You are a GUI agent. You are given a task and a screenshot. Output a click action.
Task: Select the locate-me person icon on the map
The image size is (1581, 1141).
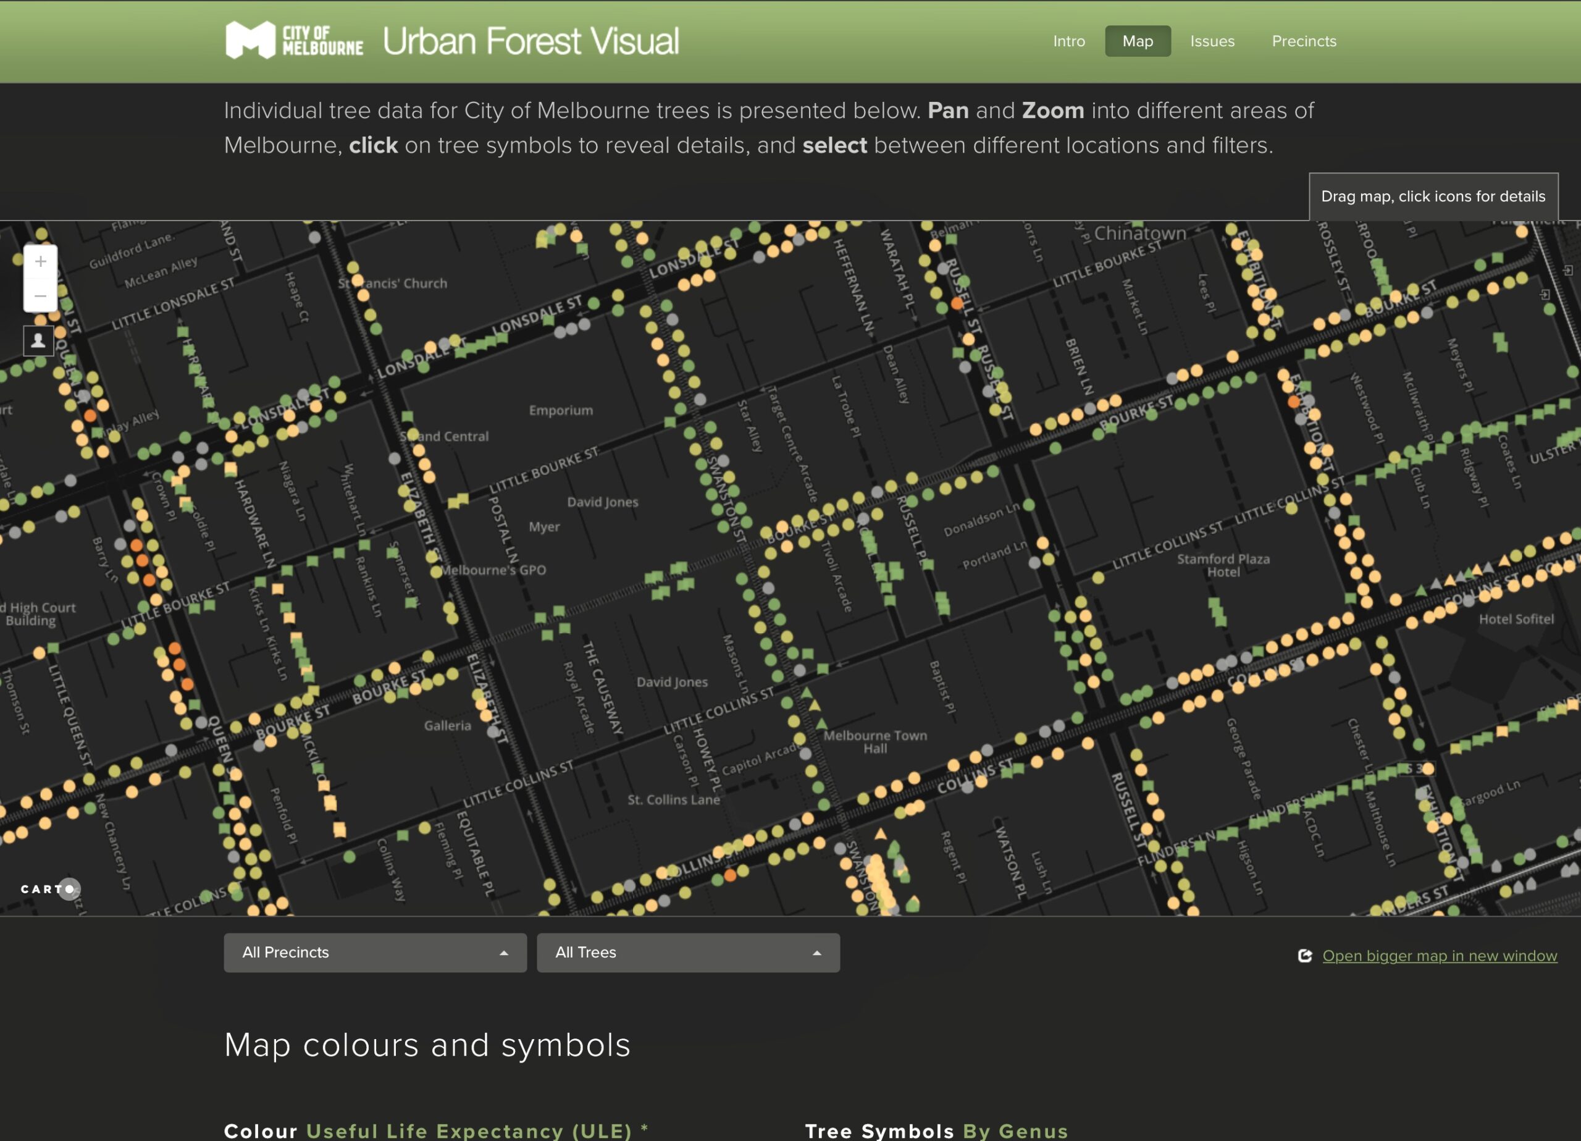[x=40, y=341]
